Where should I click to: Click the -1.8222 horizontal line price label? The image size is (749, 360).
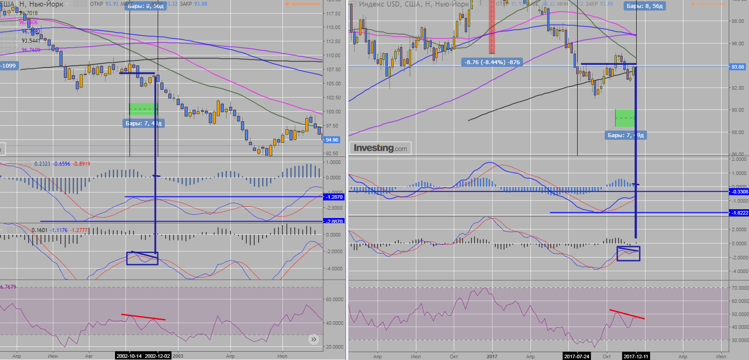coord(739,213)
